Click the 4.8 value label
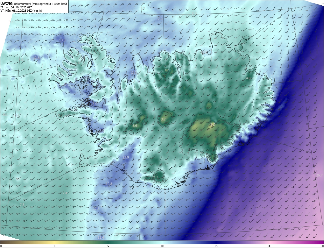The image size is (324, 248). (x=248, y=78)
